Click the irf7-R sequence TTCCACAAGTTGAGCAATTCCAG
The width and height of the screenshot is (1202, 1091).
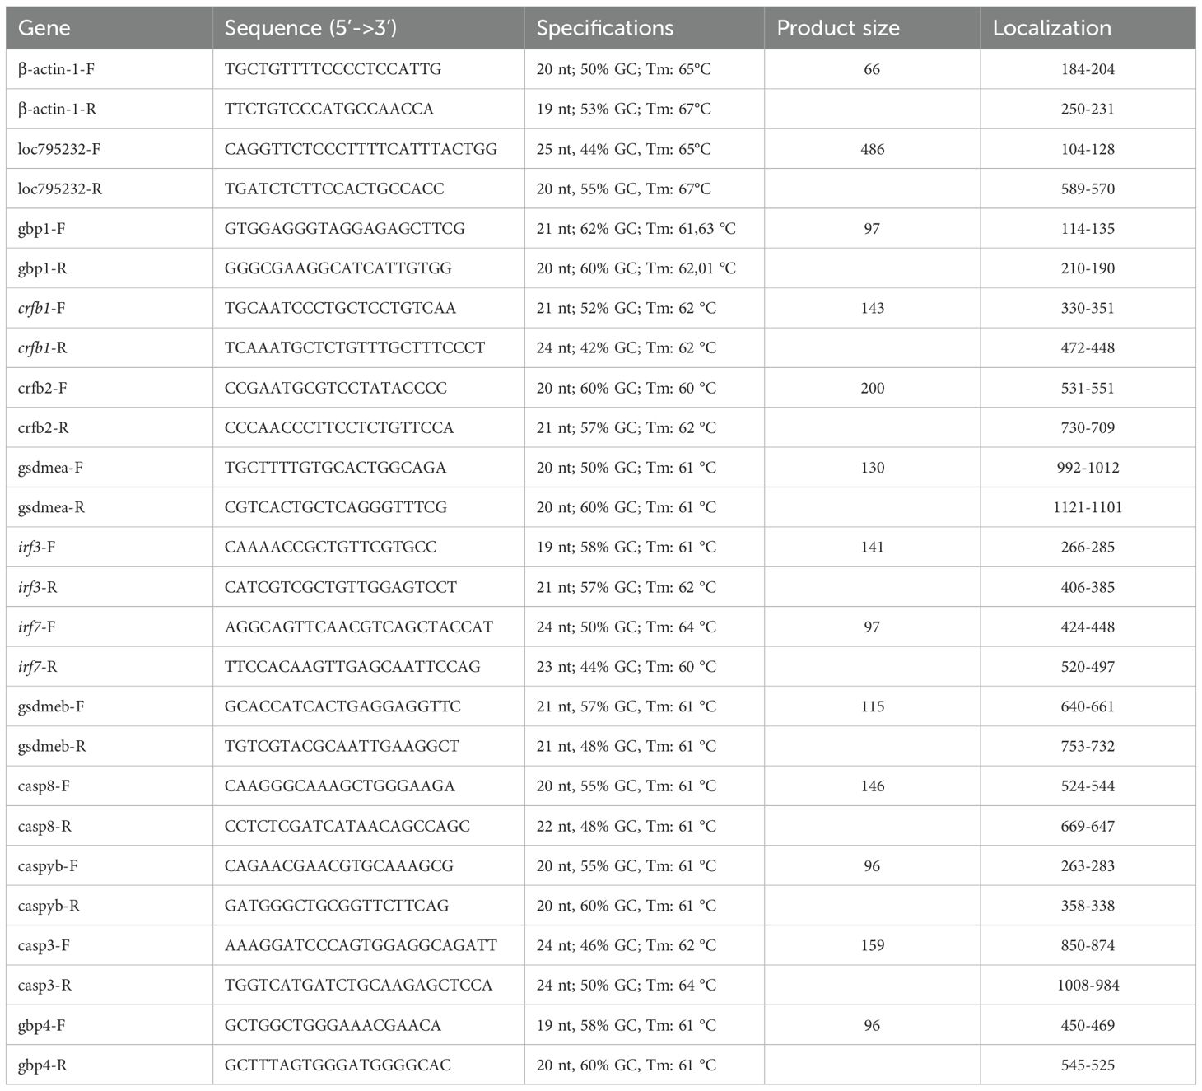(x=352, y=666)
